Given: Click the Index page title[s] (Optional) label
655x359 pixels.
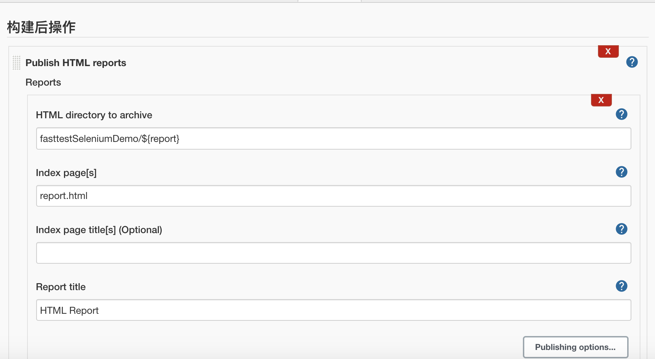Looking at the screenshot, I should (x=99, y=230).
